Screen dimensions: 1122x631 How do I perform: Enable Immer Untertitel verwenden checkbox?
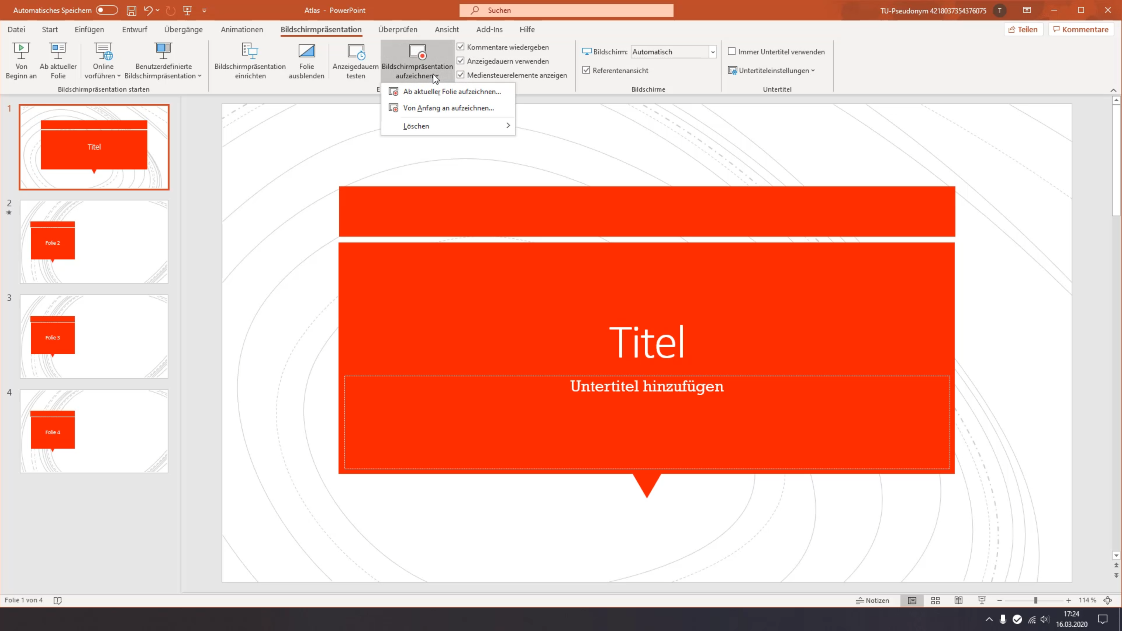click(x=732, y=52)
